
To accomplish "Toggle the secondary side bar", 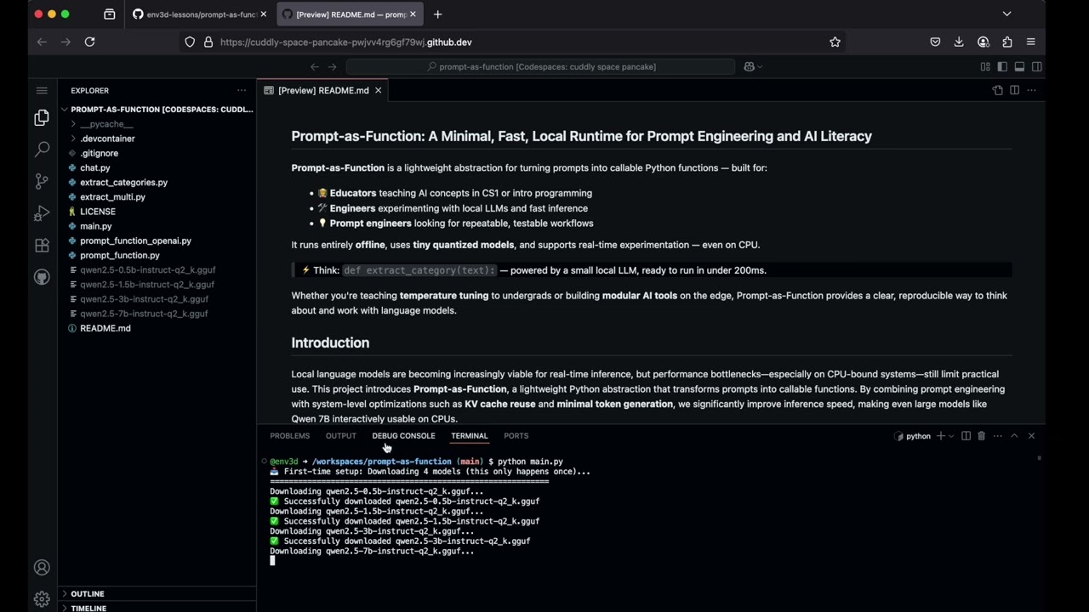I will [x=1037, y=66].
